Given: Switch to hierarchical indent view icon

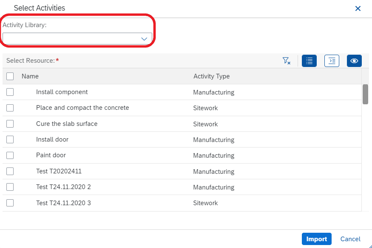Looking at the screenshot, I should (332, 61).
